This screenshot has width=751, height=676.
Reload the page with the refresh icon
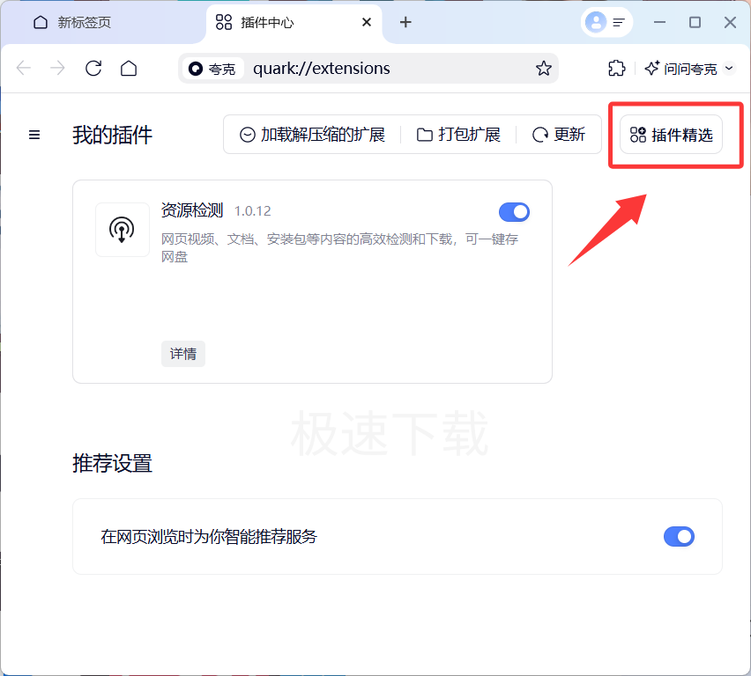(x=93, y=69)
